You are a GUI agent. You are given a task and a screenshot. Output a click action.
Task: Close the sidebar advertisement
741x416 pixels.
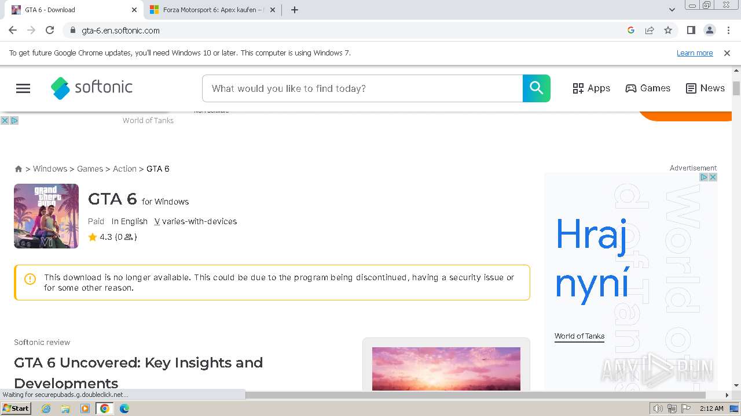tap(713, 177)
